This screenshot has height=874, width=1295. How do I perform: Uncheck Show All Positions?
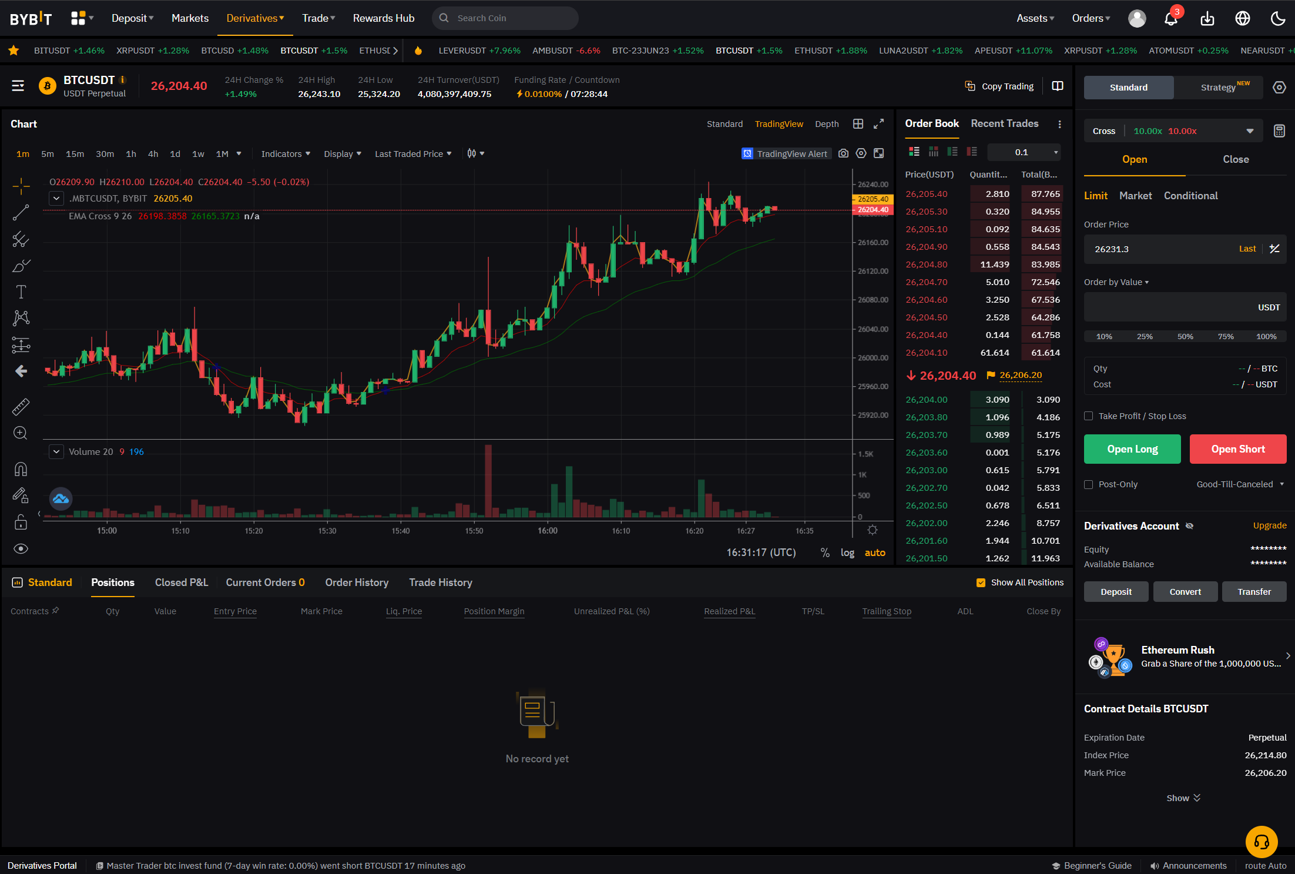[981, 582]
